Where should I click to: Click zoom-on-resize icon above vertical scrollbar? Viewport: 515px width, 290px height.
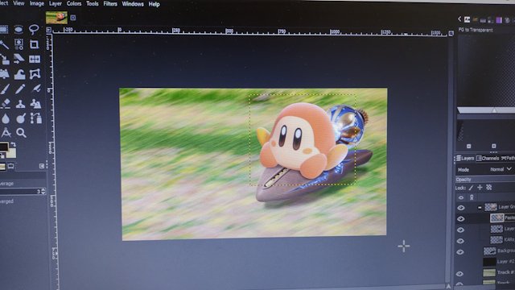pos(451,33)
